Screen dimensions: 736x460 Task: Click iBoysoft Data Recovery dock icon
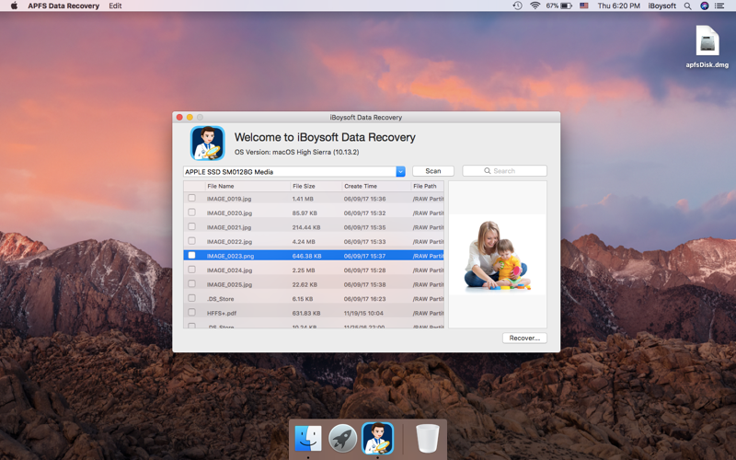(377, 439)
